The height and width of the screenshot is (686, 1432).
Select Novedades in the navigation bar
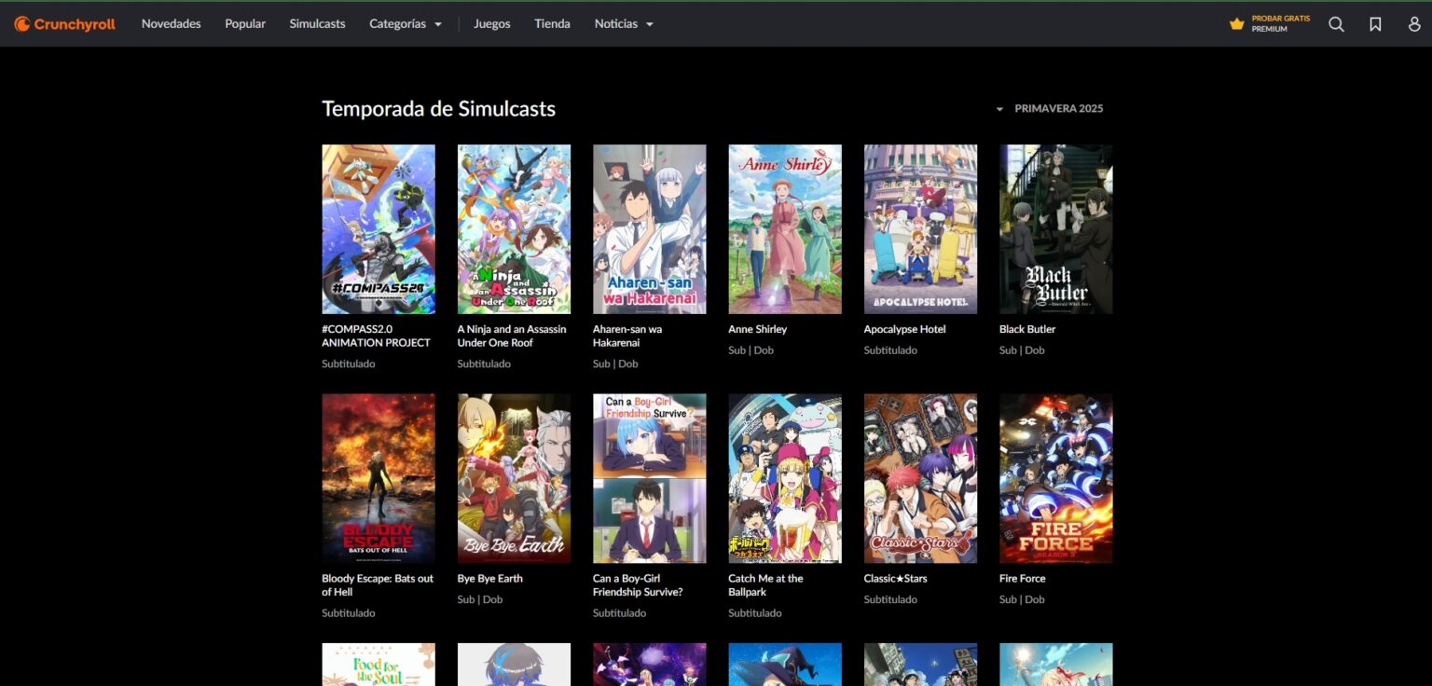tap(171, 23)
